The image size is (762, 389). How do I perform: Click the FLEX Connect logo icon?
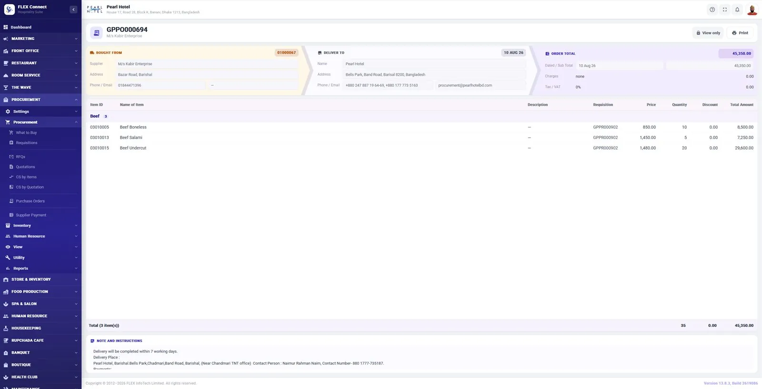(x=10, y=10)
